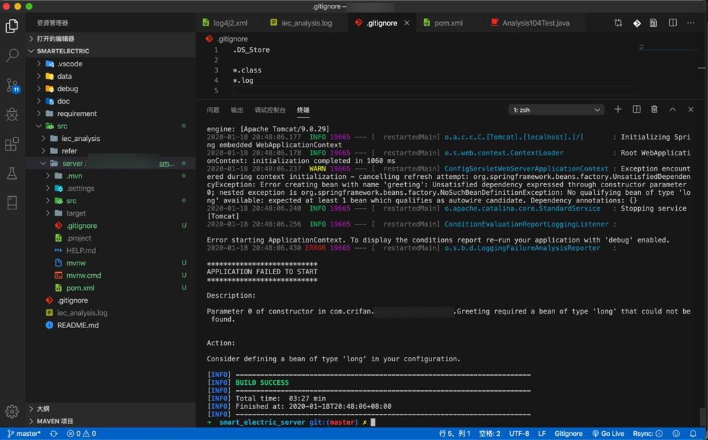Expand the 'target' folder
The height and width of the screenshot is (440, 708).
click(76, 213)
